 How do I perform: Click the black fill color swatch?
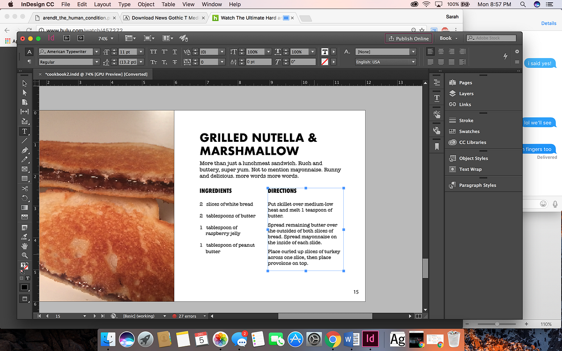point(24,287)
